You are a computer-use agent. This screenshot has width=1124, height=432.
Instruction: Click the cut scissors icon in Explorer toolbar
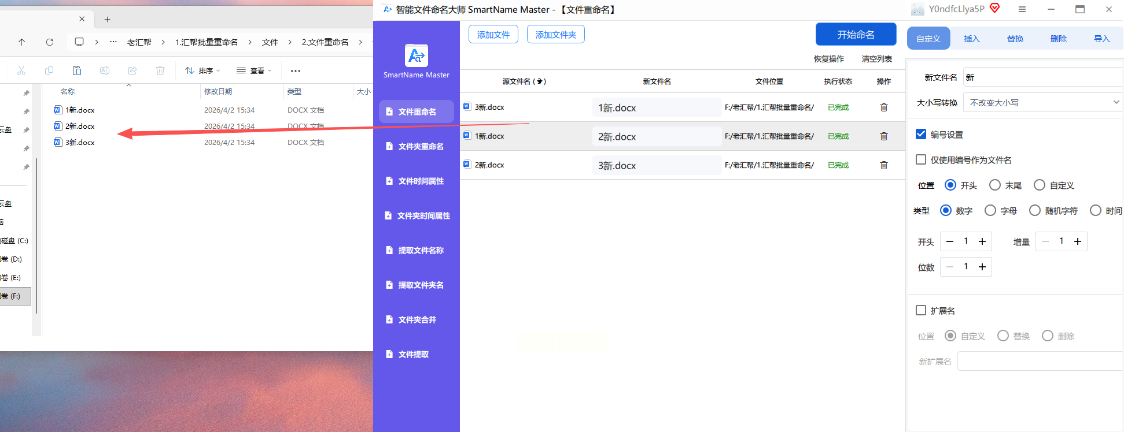click(21, 70)
